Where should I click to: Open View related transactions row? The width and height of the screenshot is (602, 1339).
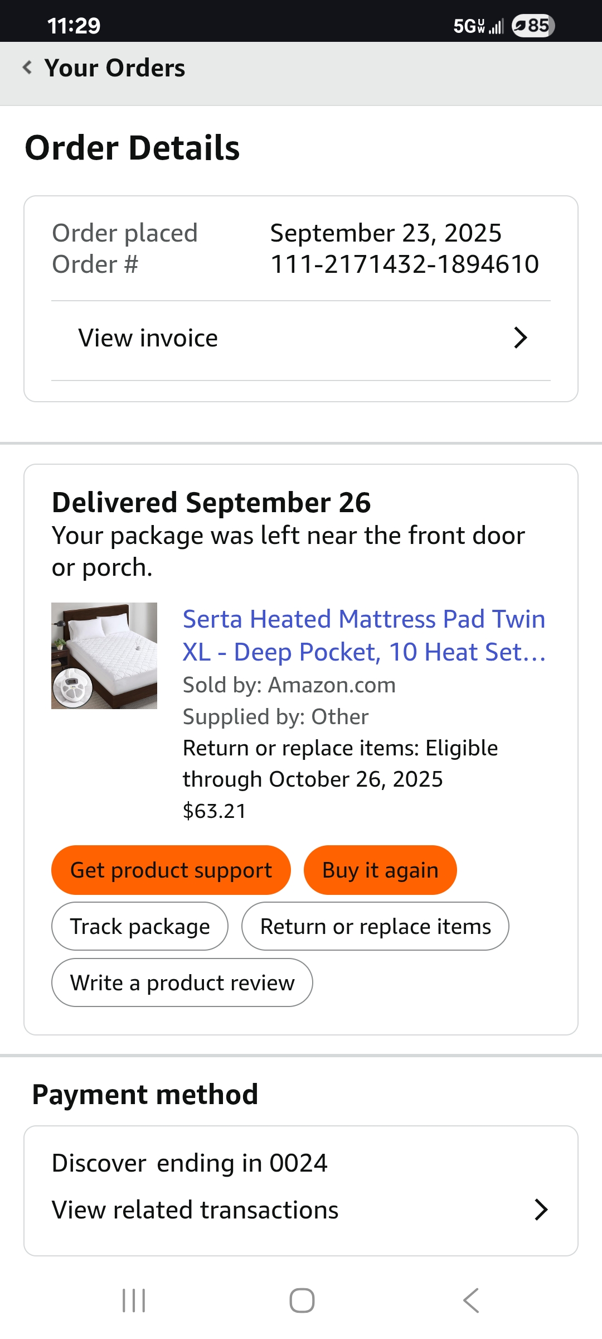[x=301, y=1210]
